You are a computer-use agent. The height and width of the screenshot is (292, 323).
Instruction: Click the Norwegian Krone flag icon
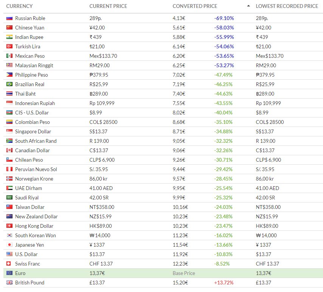pos(9,179)
